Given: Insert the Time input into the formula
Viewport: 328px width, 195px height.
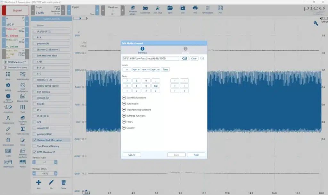Looking at the screenshot, I should click(165, 69).
